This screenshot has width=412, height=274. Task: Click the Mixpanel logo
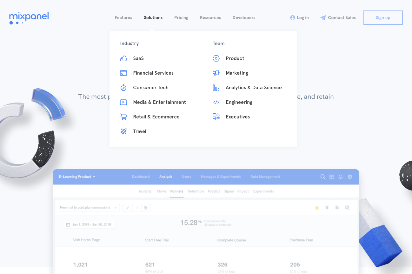click(29, 18)
